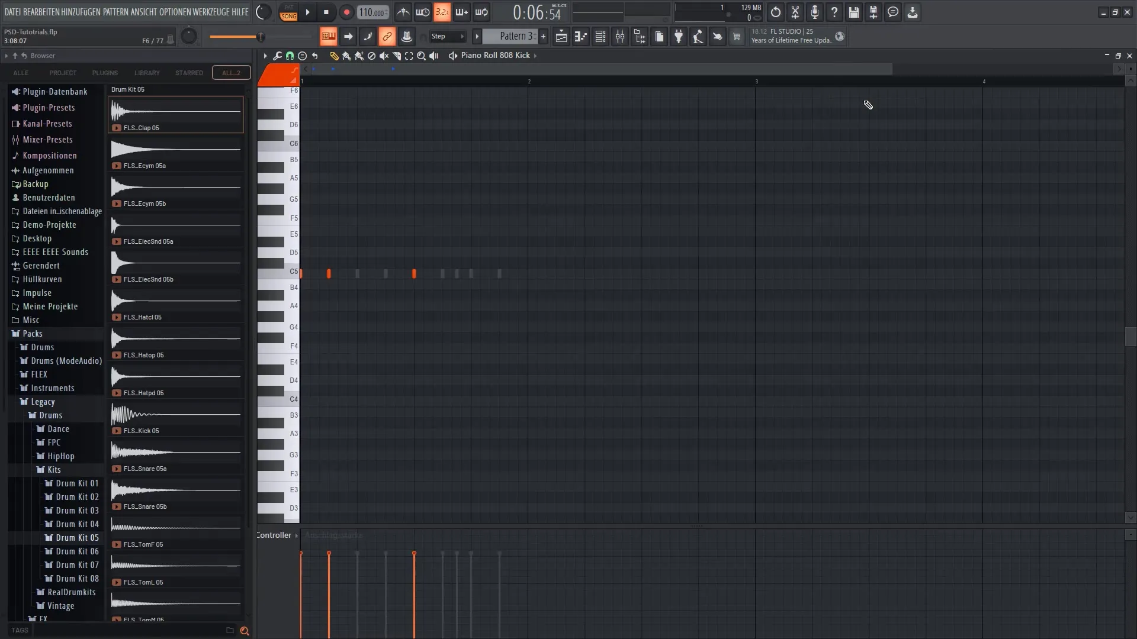
Task: Open the OPTIONEN menu
Action: point(175,12)
